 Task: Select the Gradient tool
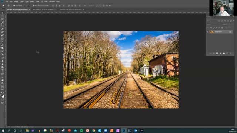click(x=3, y=58)
